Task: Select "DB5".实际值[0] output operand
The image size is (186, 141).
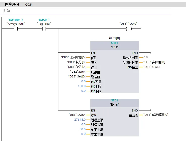Action: pos(154,62)
